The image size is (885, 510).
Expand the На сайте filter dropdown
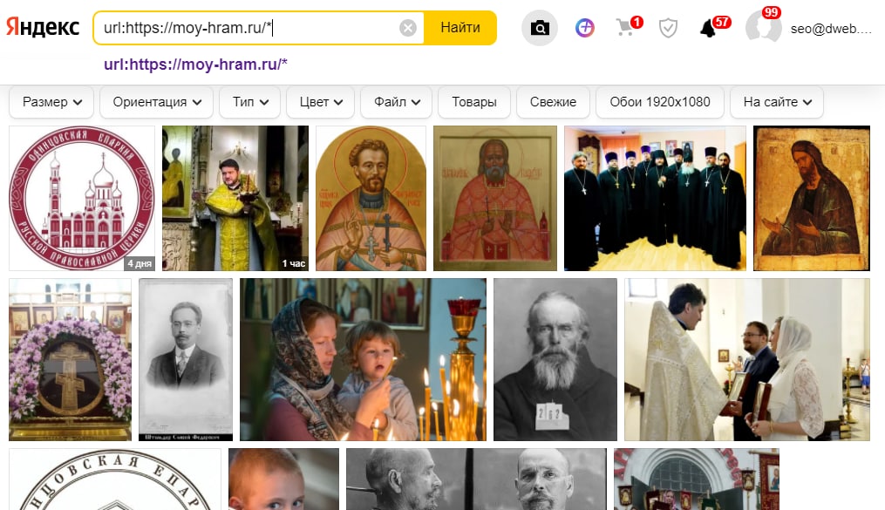point(777,102)
